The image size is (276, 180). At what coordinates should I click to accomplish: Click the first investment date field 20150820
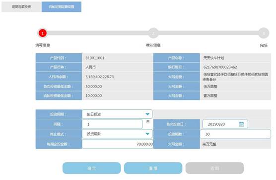[225, 124]
